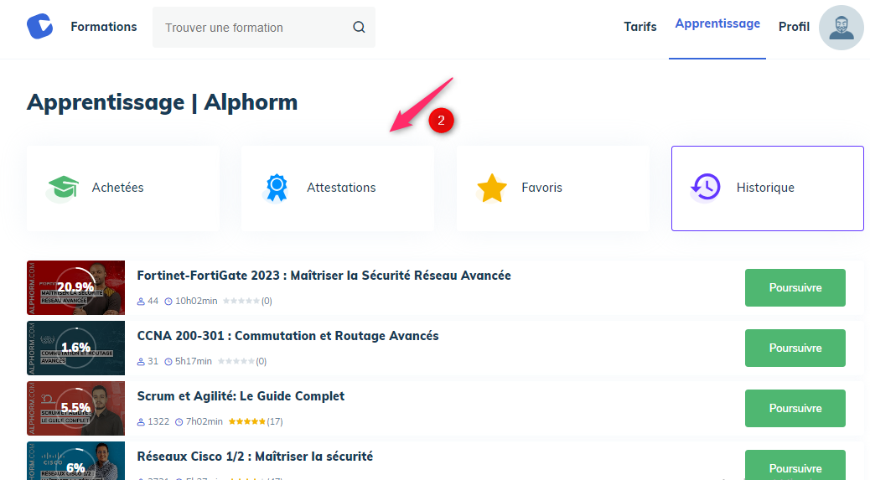This screenshot has width=870, height=480.
Task: Click the clock icon beside 7h02min
Action: 179,422
